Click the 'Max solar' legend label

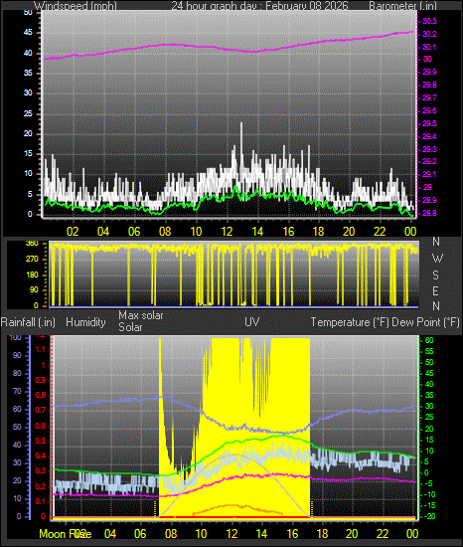pyautogui.click(x=141, y=315)
